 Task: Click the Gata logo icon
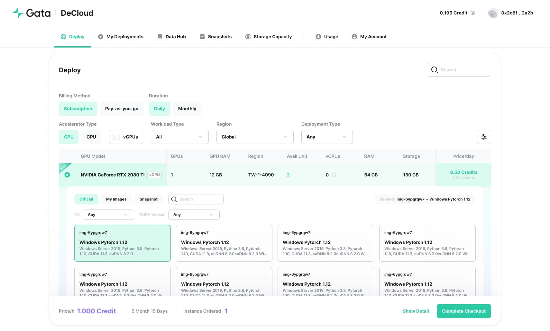18,13
